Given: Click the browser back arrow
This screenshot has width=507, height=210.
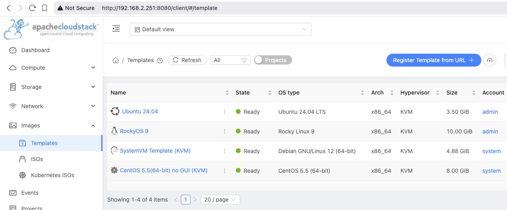Looking at the screenshot, I should tap(8, 8).
